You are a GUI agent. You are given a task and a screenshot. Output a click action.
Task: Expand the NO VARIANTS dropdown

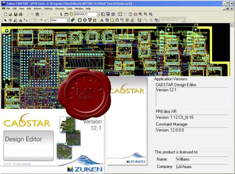point(183,20)
